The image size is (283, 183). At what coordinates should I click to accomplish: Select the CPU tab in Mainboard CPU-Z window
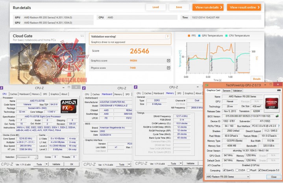[87, 94]
